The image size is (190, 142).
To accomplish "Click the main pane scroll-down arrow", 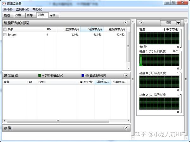I will pyautogui.click(x=133, y=138).
